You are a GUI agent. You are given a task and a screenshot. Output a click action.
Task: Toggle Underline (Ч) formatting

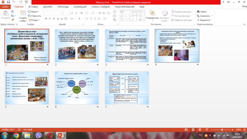[54, 19]
